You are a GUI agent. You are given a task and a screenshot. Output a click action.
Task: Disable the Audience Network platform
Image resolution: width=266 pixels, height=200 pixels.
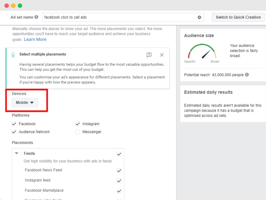tap(14, 132)
